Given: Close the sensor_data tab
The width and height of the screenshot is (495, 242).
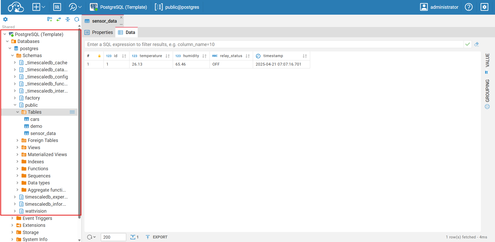Looking at the screenshot, I should tap(121, 17).
